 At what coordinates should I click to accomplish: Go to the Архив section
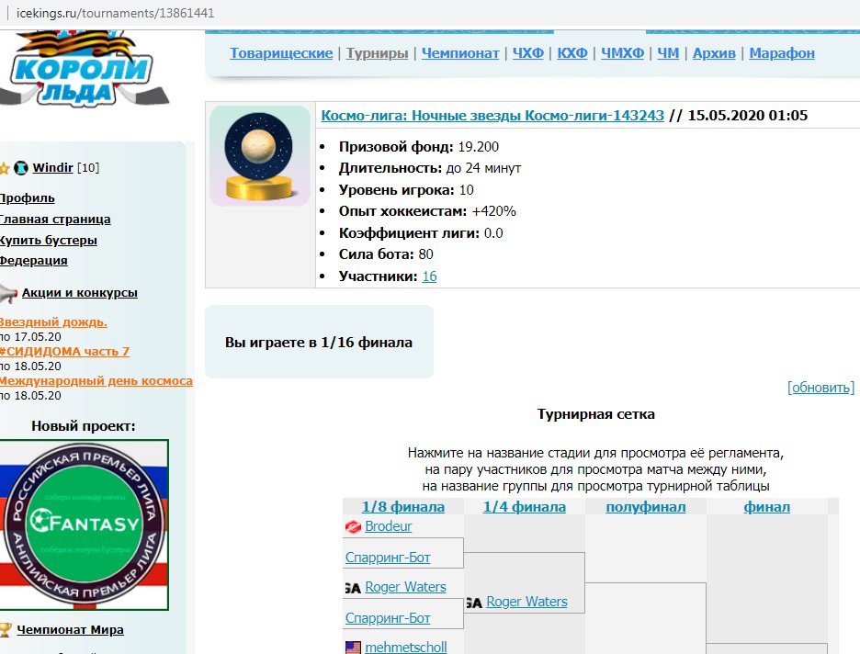[714, 53]
